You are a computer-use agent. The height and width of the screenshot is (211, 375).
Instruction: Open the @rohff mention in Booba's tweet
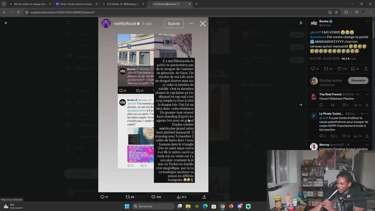(x=316, y=32)
